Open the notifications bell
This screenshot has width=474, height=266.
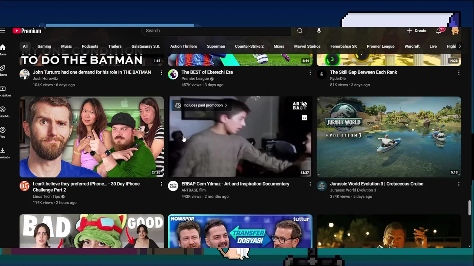(x=438, y=31)
